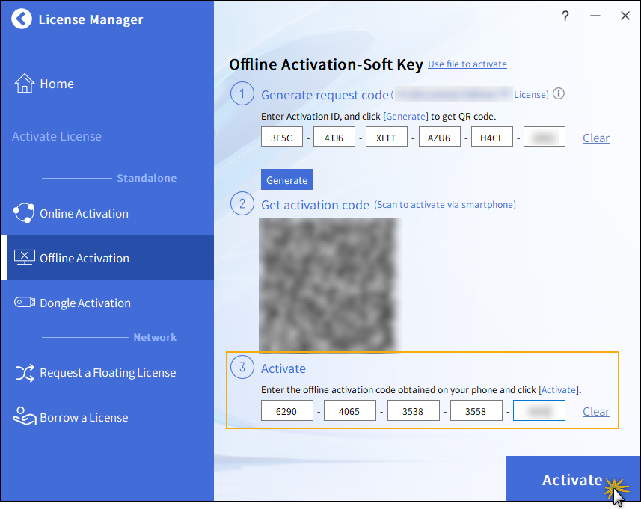Click the activation code field containing 6290
Viewport: 641px width, 509px height.
(286, 411)
